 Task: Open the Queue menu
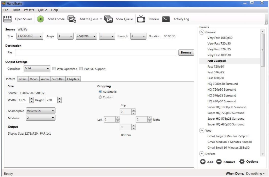tap(42, 10)
